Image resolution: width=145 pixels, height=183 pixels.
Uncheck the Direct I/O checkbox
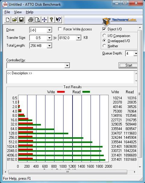point(104,29)
